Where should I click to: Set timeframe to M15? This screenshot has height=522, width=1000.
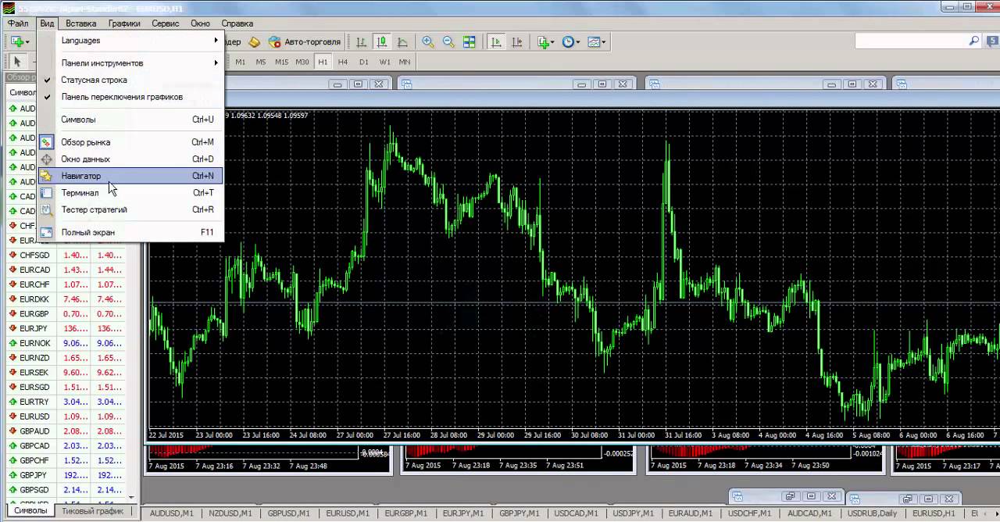point(281,62)
